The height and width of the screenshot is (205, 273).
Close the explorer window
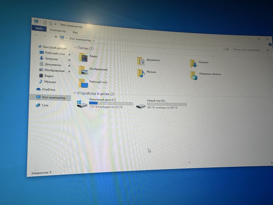point(267,39)
